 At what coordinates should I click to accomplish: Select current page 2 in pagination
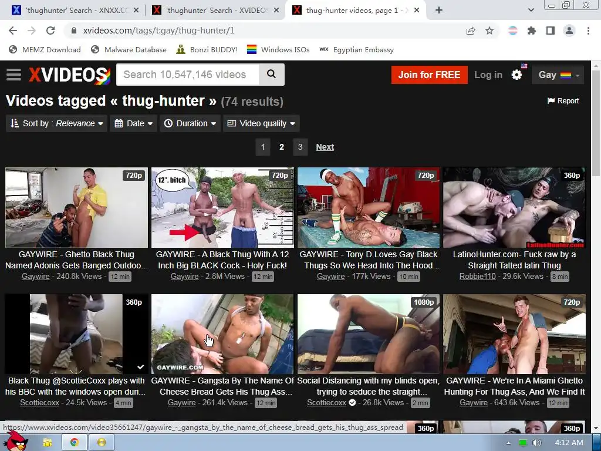[x=282, y=147]
